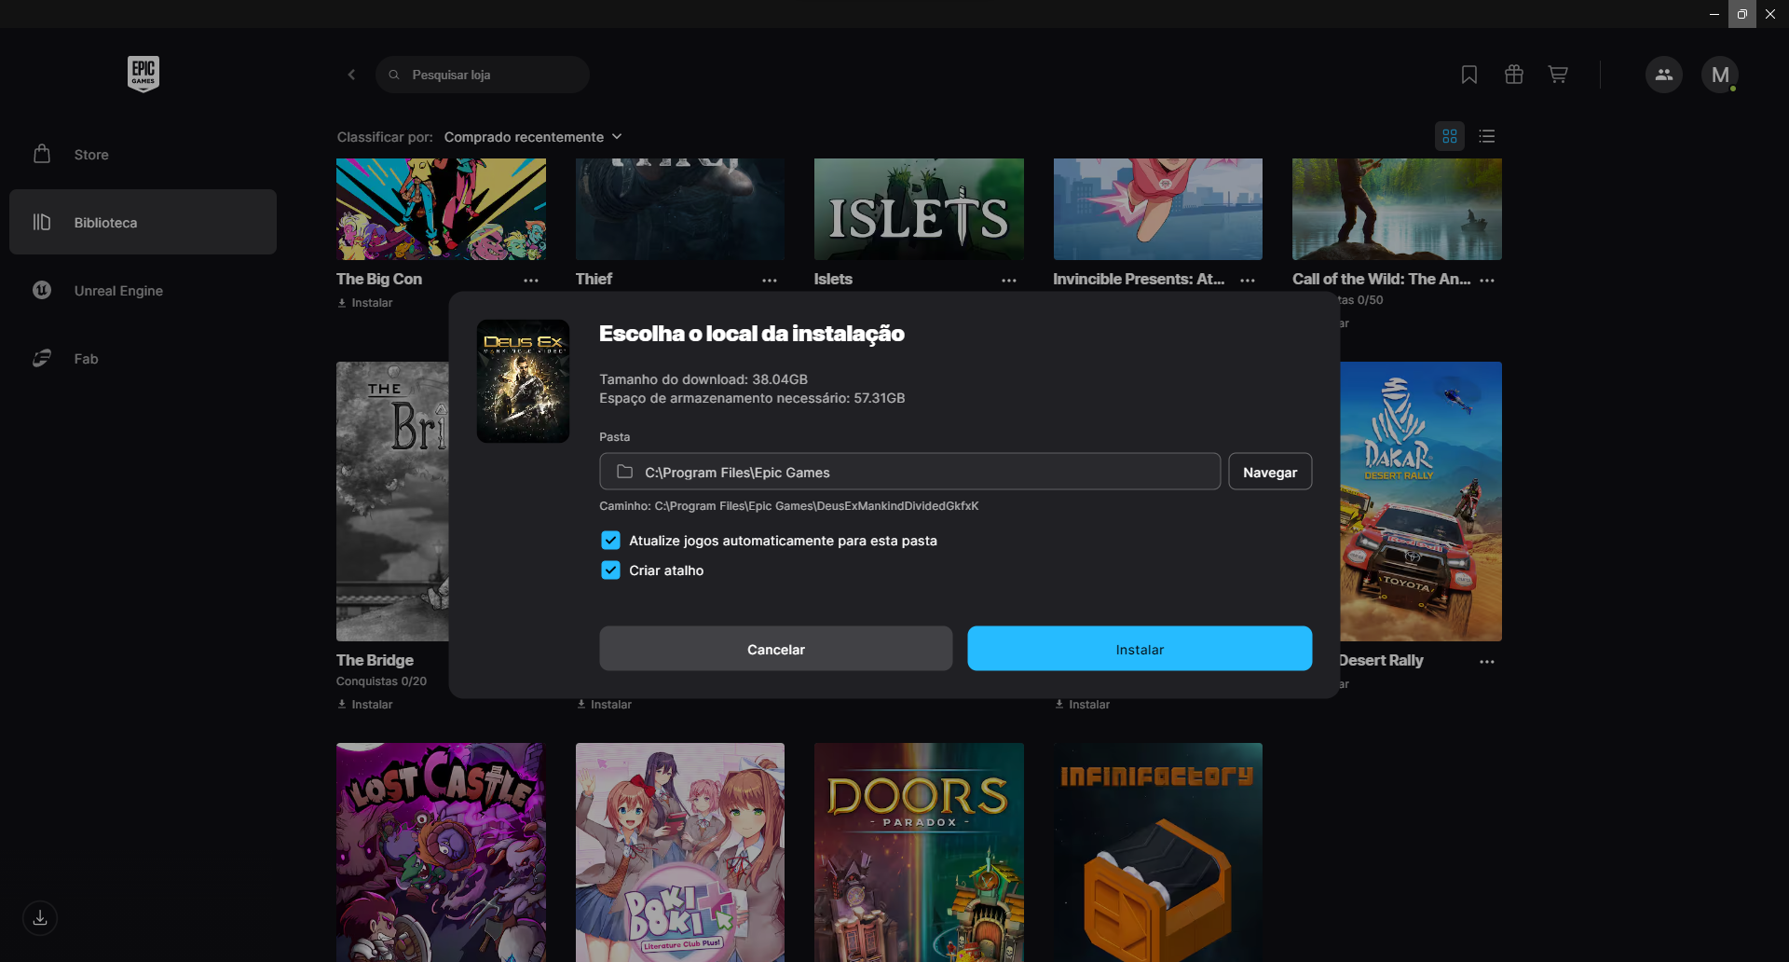Image resolution: width=1789 pixels, height=962 pixels.
Task: Click the install folder path field
Action: (x=909, y=472)
